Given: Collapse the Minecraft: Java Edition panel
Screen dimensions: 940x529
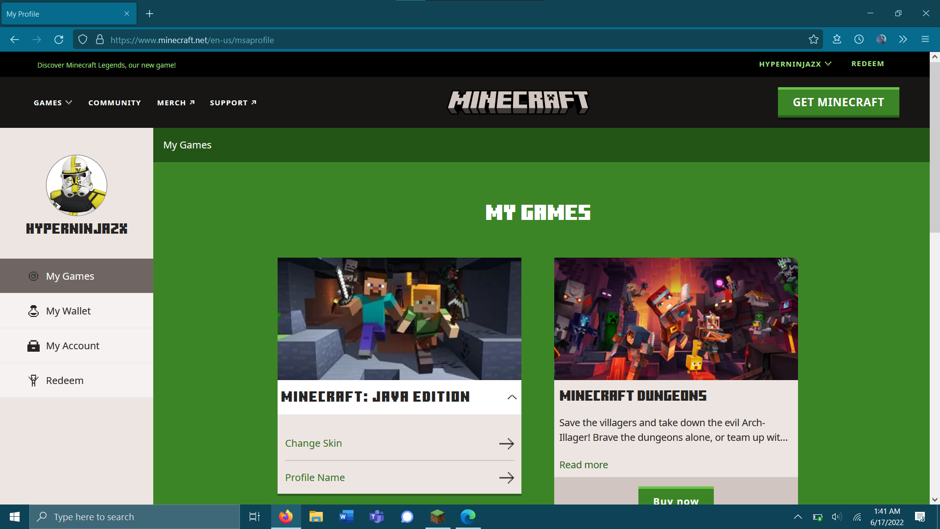Looking at the screenshot, I should [x=512, y=397].
